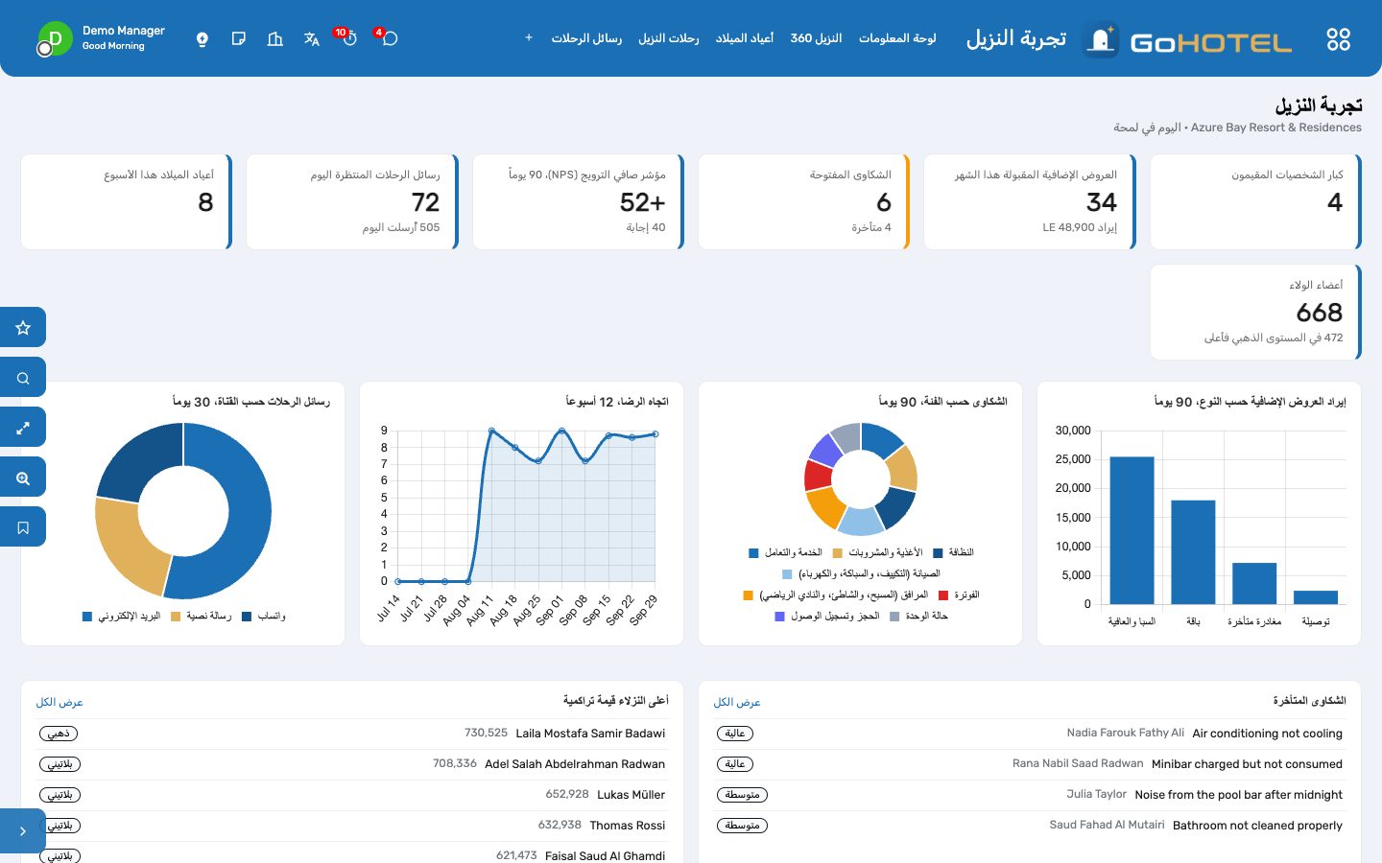Viewport: 1382px width, 863px height.
Task: Click the bookmark sidebar button
Action: pyautogui.click(x=23, y=526)
